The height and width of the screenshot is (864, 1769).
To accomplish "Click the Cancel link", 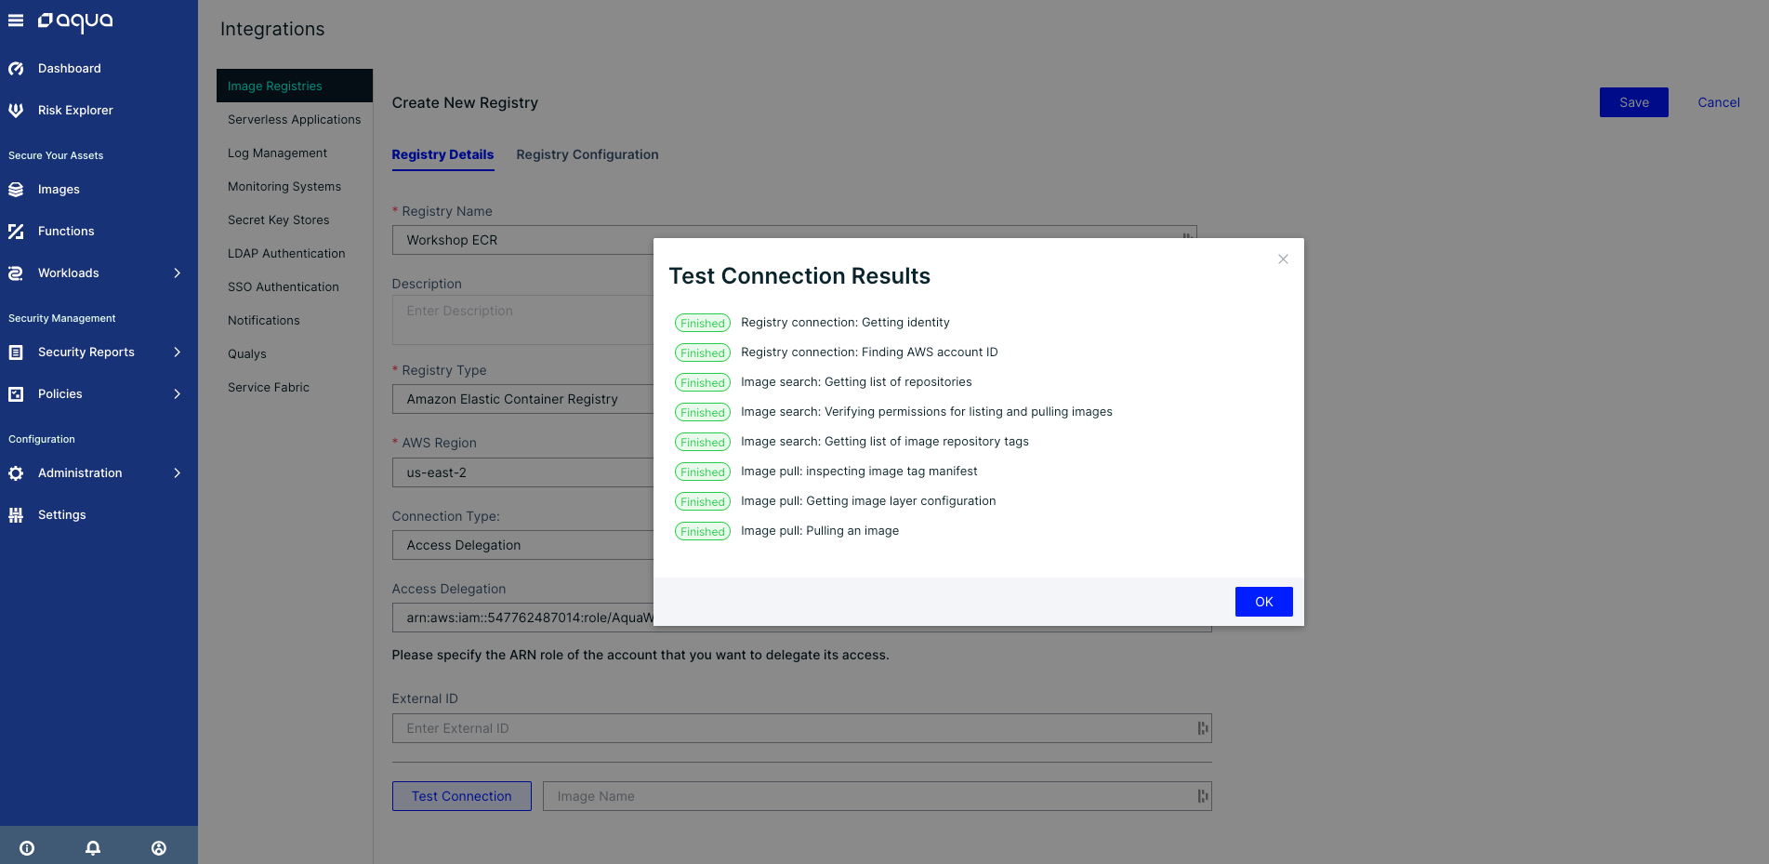I will click(1718, 102).
